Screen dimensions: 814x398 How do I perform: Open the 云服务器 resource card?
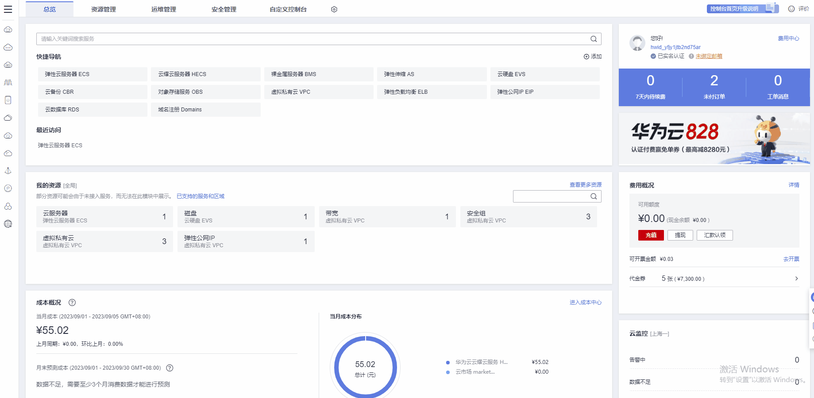click(105, 217)
